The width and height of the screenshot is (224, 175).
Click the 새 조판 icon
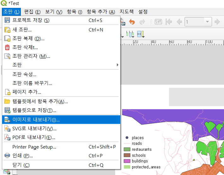tap(7, 30)
